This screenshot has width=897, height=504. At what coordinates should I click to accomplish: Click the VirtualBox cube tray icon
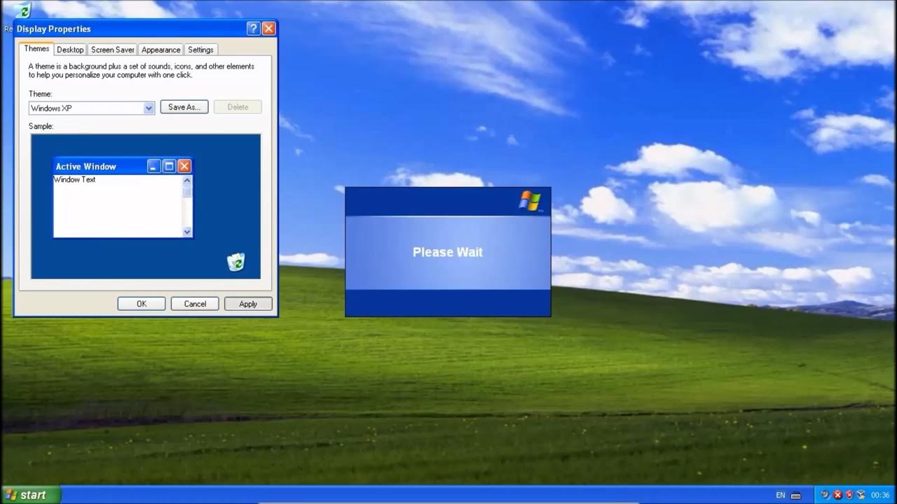(x=861, y=494)
